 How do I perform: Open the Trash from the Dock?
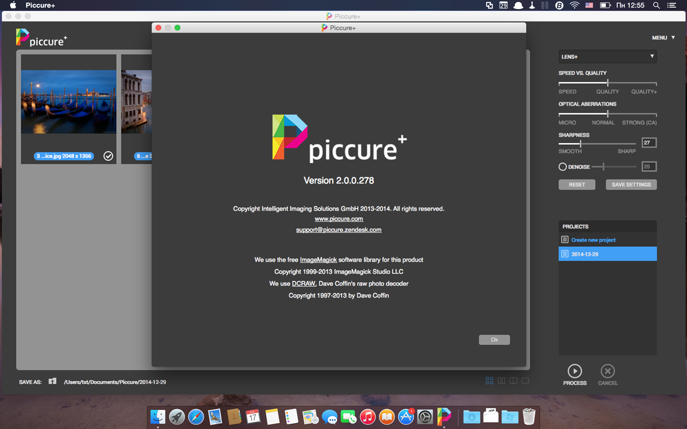click(528, 417)
